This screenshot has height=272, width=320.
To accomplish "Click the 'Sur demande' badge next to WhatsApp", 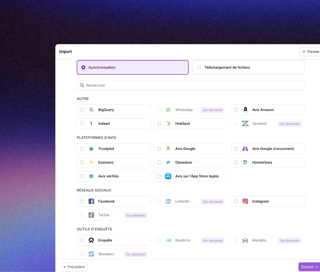I will tap(213, 110).
